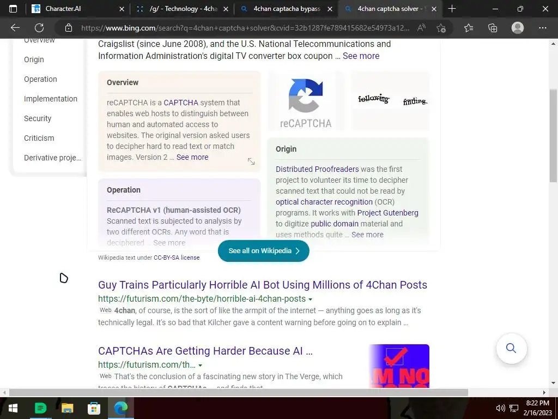This screenshot has height=419, width=558.
Task: Jump to Implementation in the sidebar
Action: 51,99
